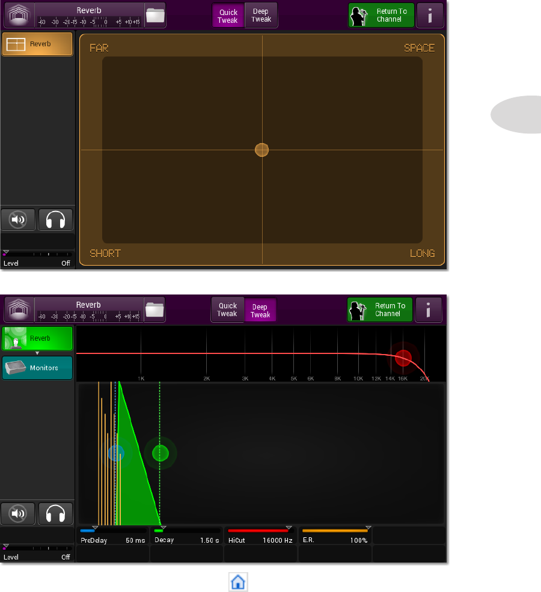Toggle the headphones solo in the top panel

55,219
